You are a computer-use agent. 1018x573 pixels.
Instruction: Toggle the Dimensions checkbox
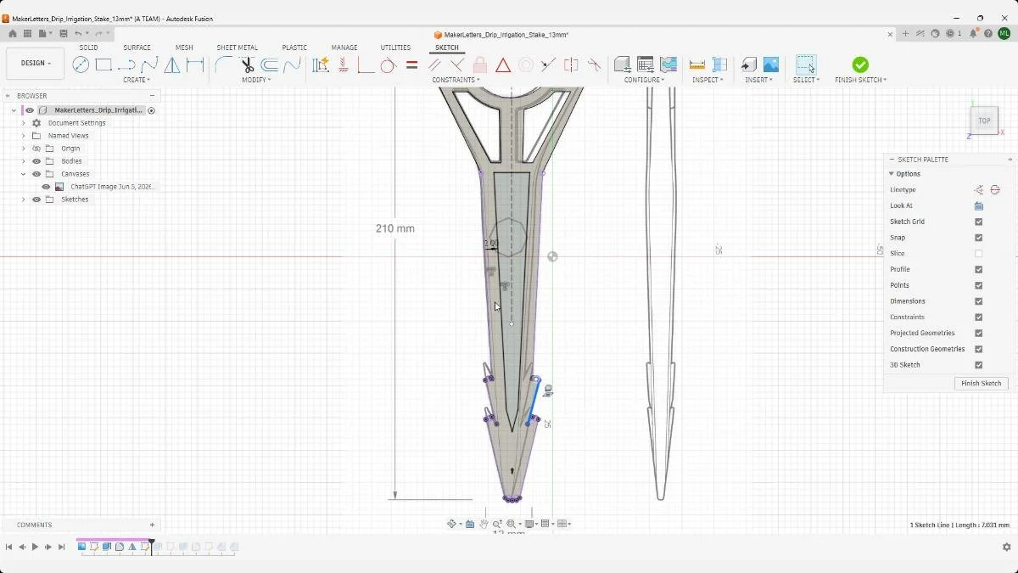pyautogui.click(x=978, y=301)
